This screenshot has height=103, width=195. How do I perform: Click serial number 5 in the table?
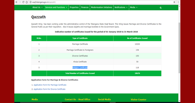point(39,68)
